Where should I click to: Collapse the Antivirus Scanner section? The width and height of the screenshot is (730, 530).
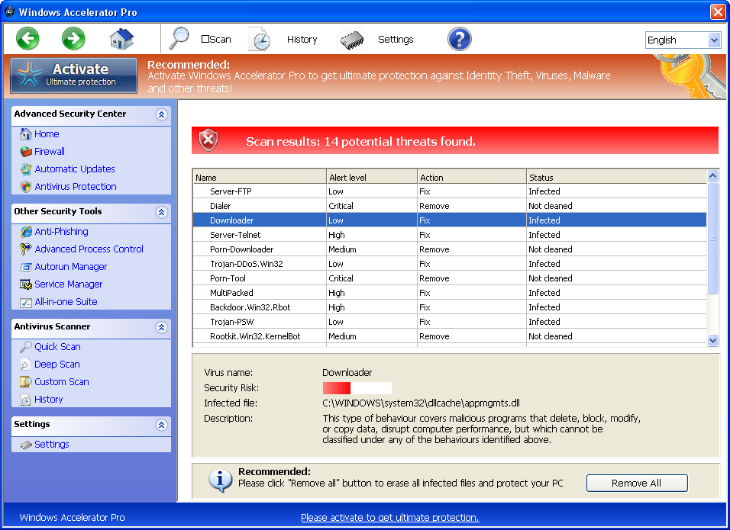tap(162, 327)
